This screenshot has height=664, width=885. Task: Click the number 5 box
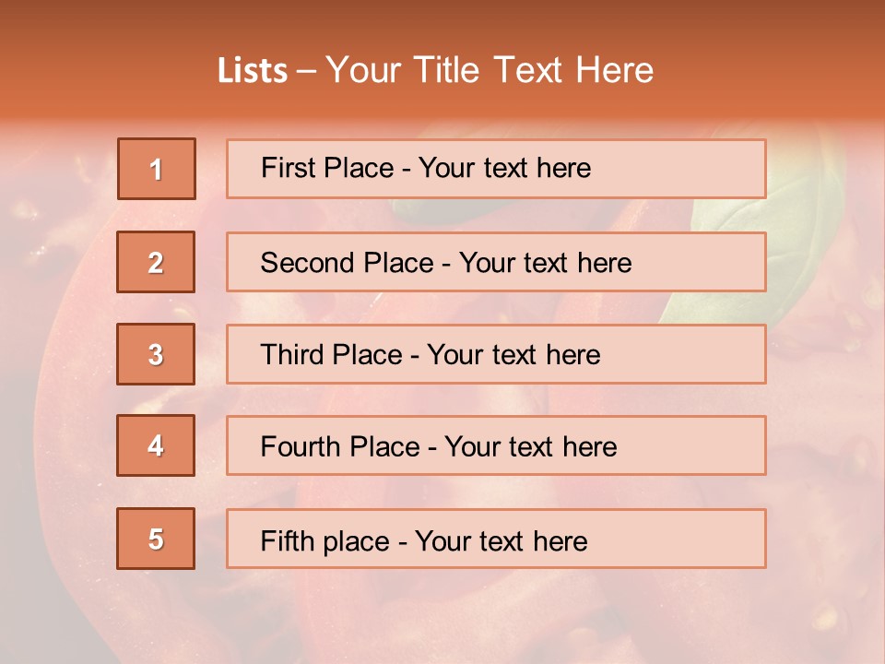coord(156,539)
